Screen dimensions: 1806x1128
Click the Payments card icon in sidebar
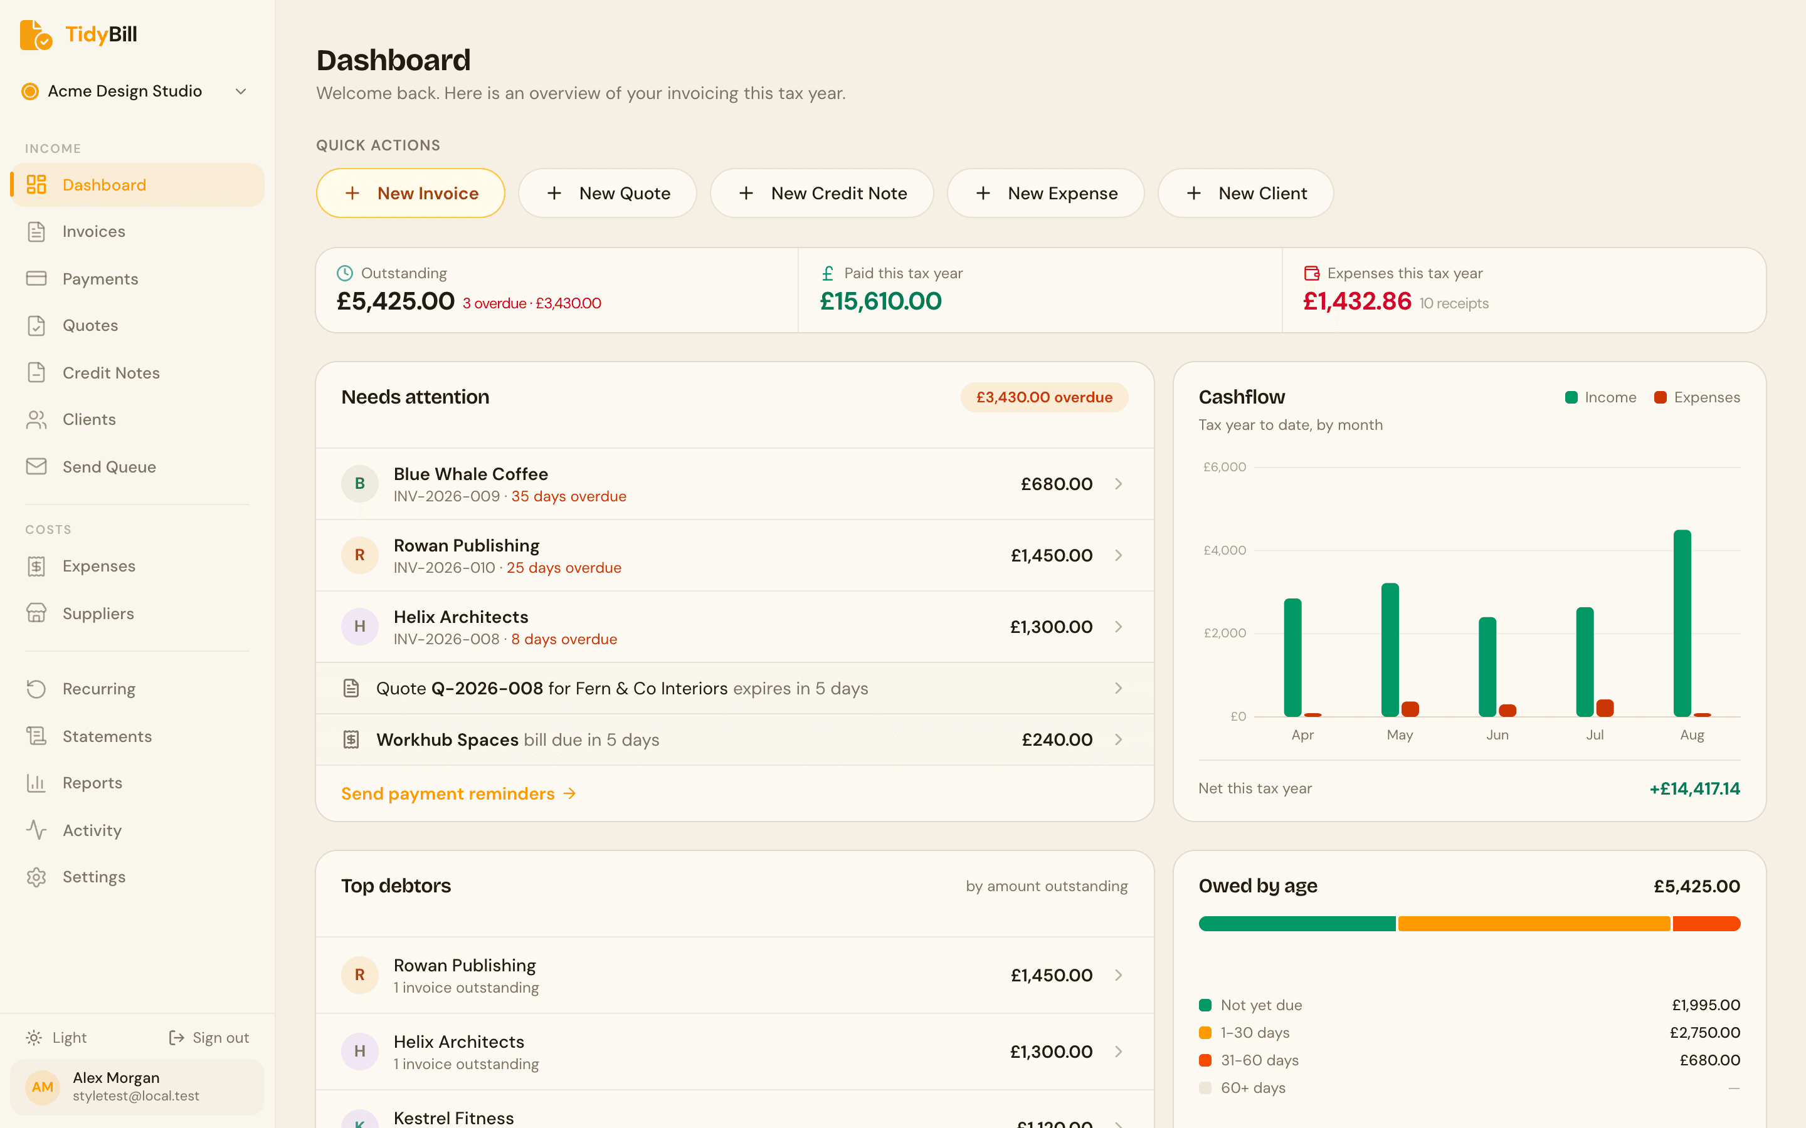point(36,278)
